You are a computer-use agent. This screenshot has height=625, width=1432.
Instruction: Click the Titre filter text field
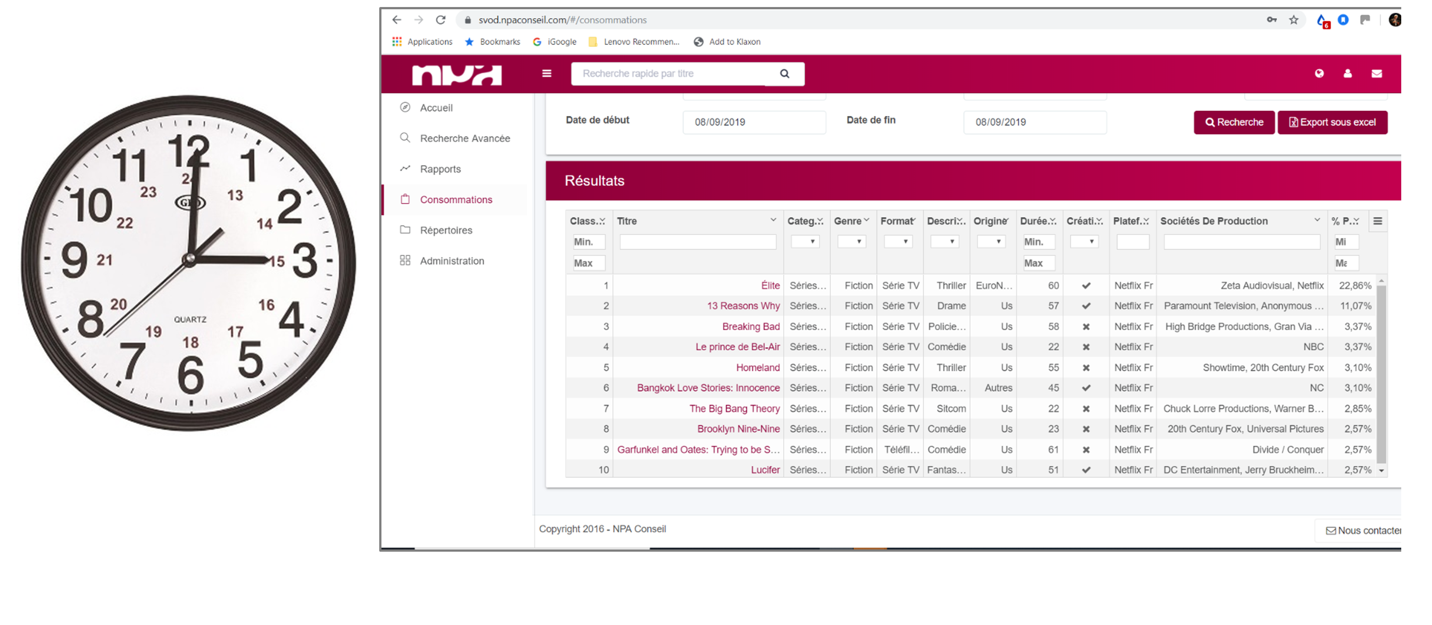pos(698,242)
